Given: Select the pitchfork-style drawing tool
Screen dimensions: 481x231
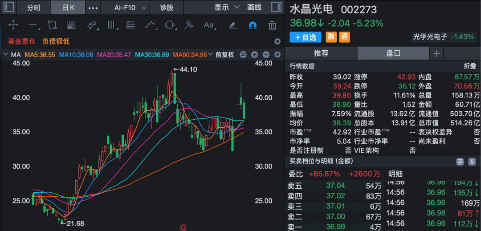Looking at the screenshot, I should pos(189,25).
